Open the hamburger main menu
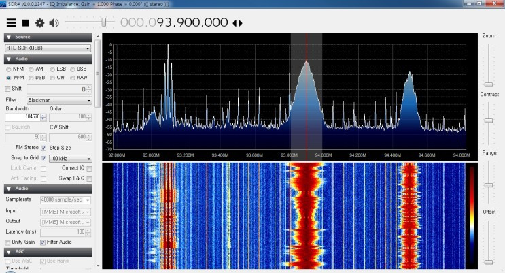The image size is (505, 273). 12,22
